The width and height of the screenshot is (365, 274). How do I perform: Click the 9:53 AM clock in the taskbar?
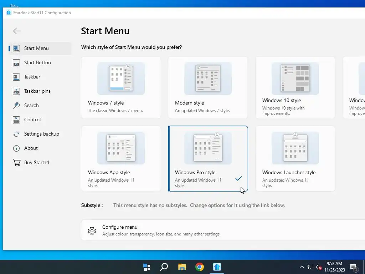(334, 264)
